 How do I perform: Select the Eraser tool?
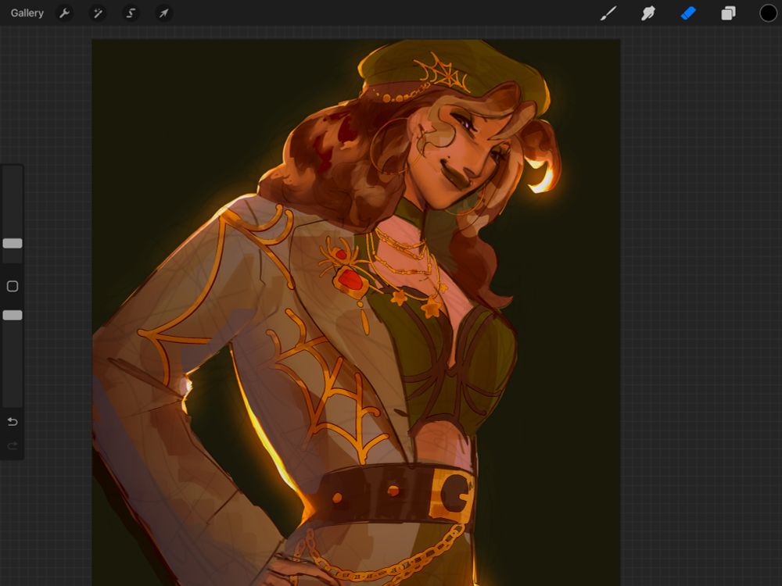688,13
